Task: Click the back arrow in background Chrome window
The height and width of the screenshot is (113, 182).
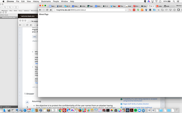Action: pos(20,25)
